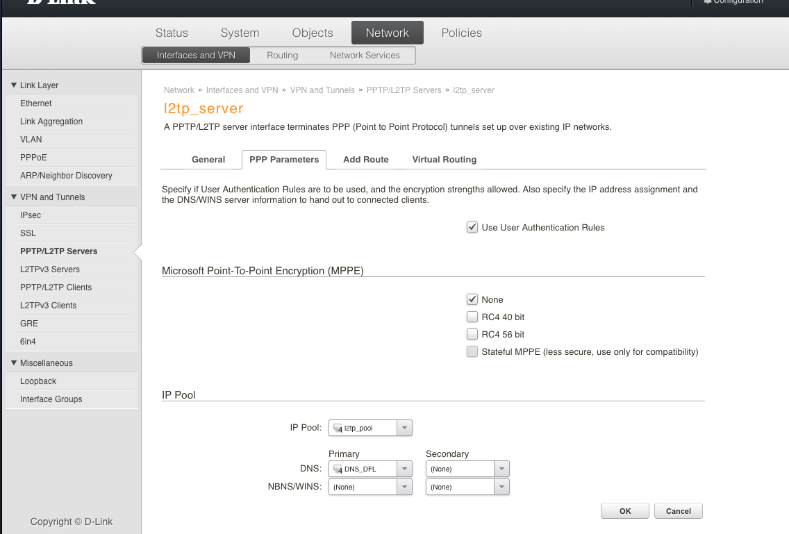Select the Routing submenu item
Viewport: 789px width, 534px height.
[x=282, y=56]
